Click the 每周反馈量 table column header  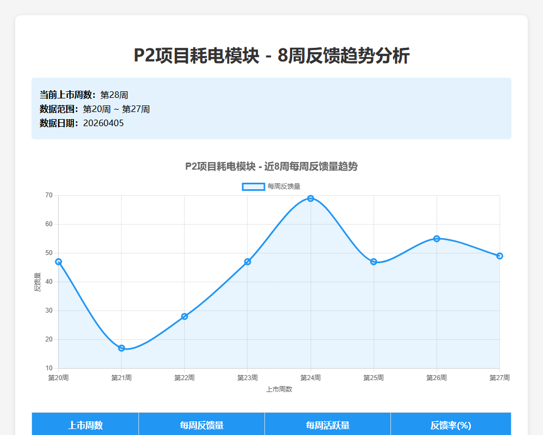201,425
